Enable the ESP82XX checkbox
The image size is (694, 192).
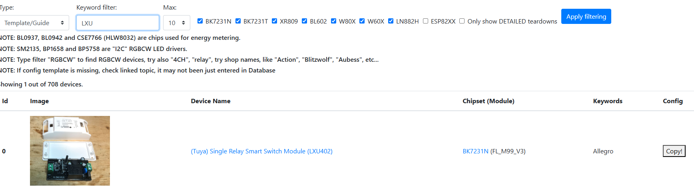click(x=425, y=21)
